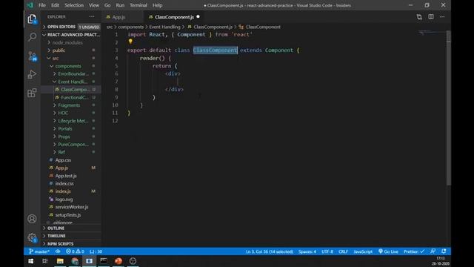Click the lightbulb code action icon
The image size is (474, 267).
click(130, 42)
